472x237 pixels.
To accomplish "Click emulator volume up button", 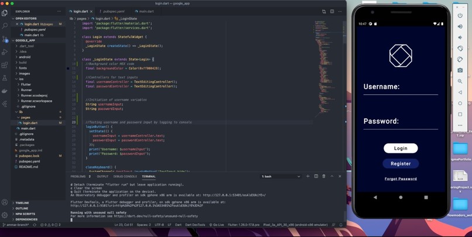I will (x=460, y=26).
